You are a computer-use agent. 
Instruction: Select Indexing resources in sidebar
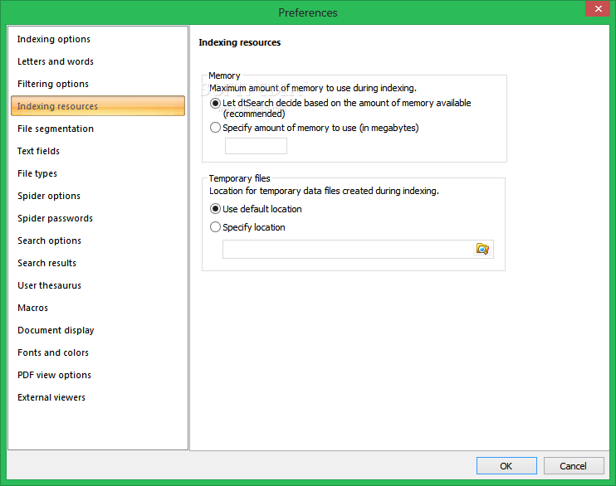pos(98,106)
